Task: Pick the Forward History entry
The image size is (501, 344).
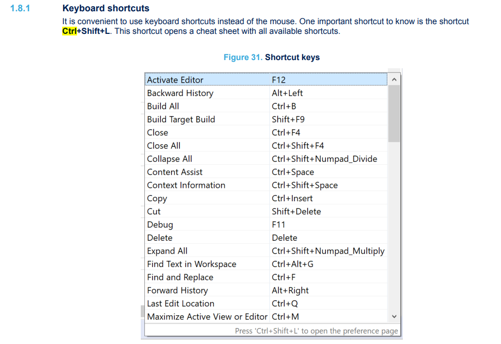Action: 177,291
